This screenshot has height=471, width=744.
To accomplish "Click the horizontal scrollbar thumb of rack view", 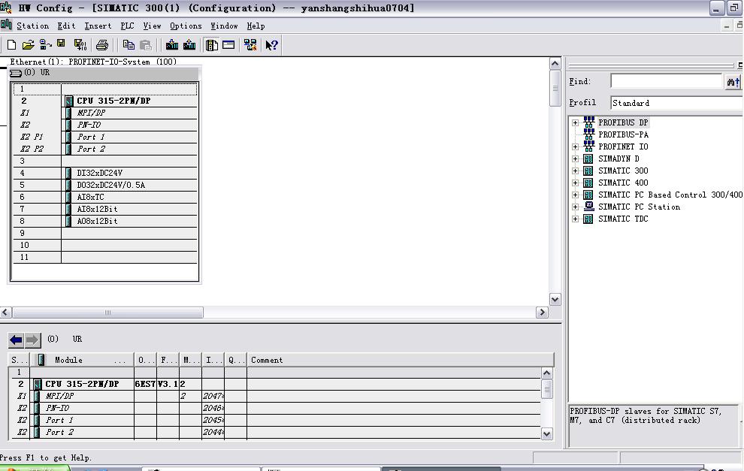I will pos(107,312).
